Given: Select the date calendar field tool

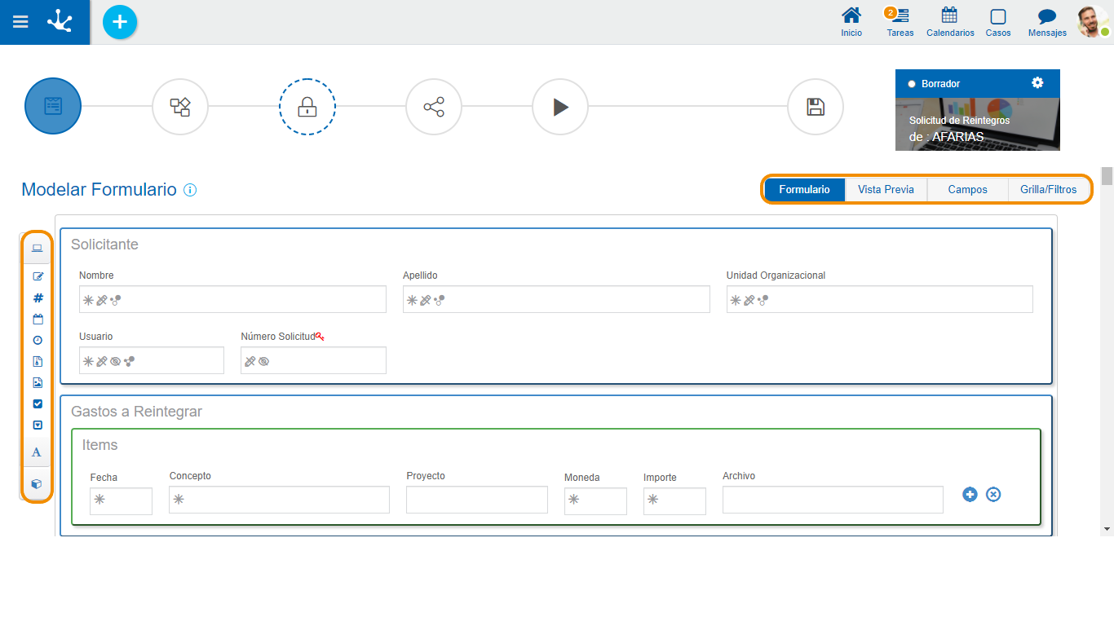Looking at the screenshot, I should 38,319.
